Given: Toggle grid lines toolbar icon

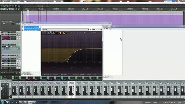Looking at the screenshot, I should 13,9.
